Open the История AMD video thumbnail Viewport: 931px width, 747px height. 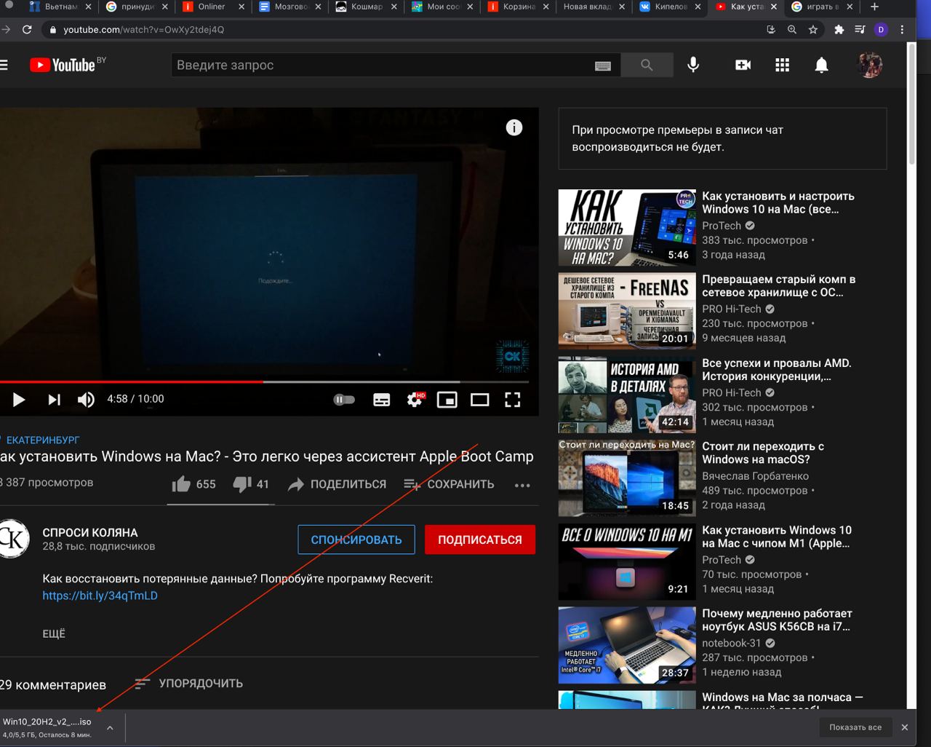[626, 395]
